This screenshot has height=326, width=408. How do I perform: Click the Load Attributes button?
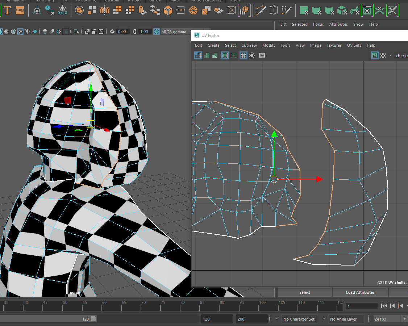tap(360, 292)
